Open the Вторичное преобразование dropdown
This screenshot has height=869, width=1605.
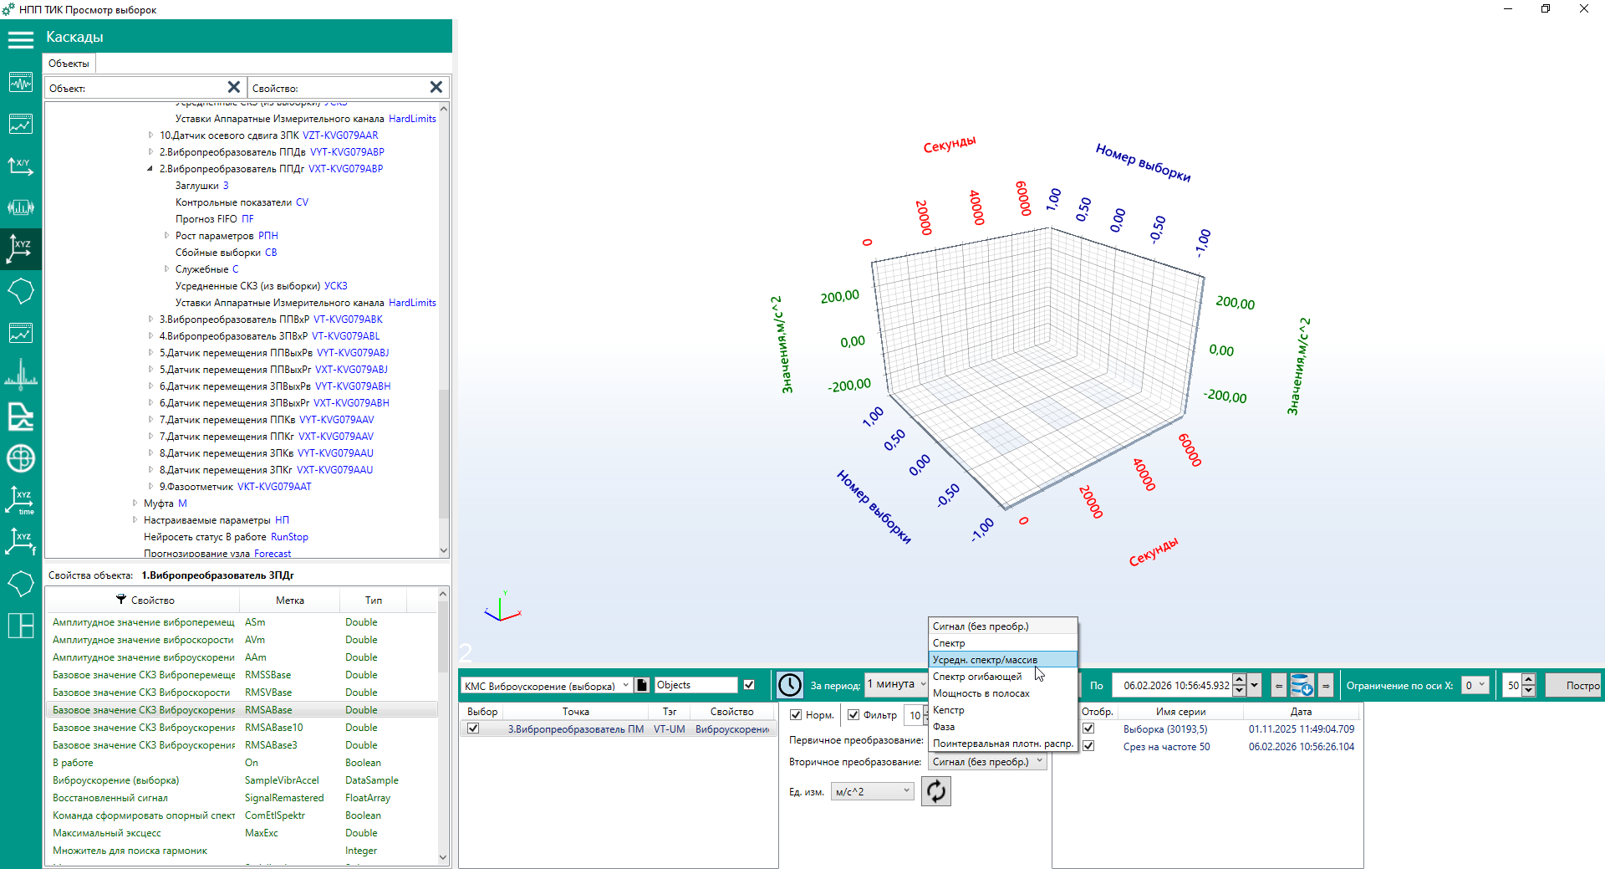[x=987, y=762]
